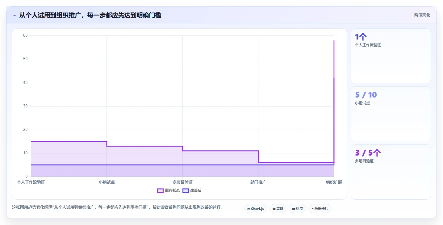Click the 40 y-axis value
Viewport: 443px width, 225px height.
pyautogui.click(x=25, y=83)
